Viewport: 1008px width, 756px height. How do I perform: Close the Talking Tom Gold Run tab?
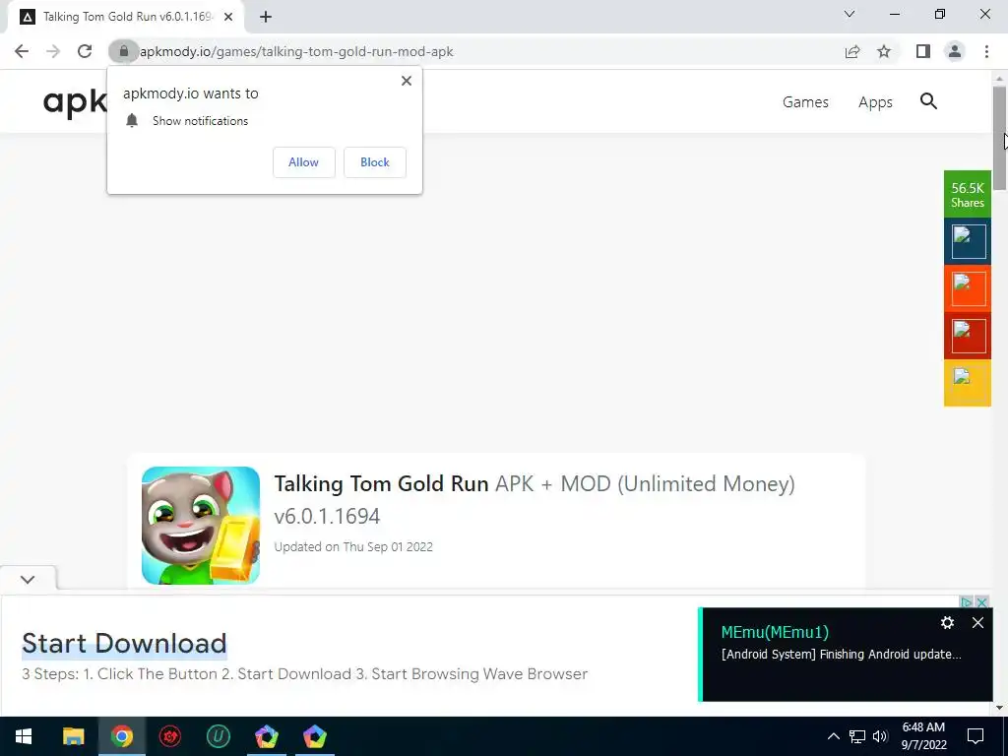point(228,17)
